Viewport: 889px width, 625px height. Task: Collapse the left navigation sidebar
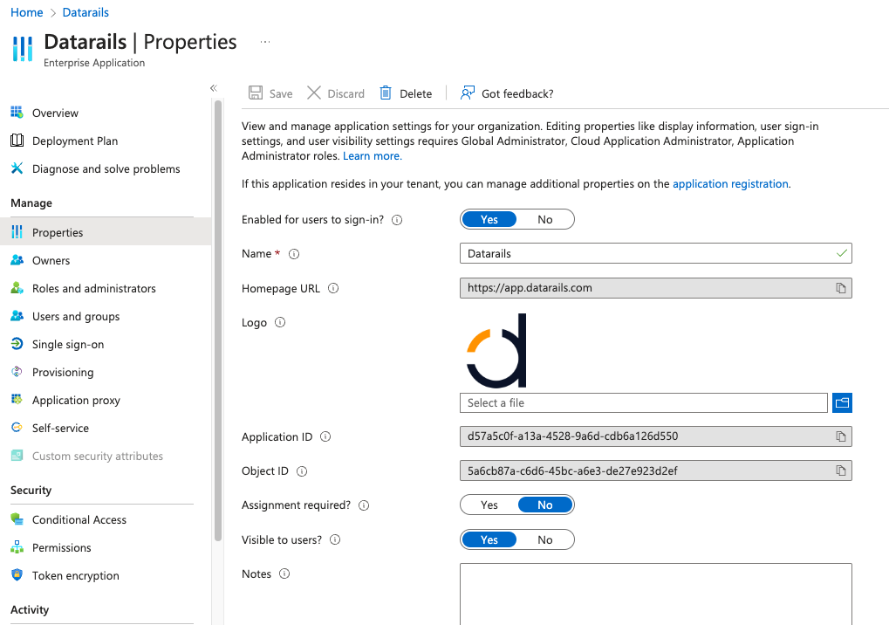coord(213,88)
